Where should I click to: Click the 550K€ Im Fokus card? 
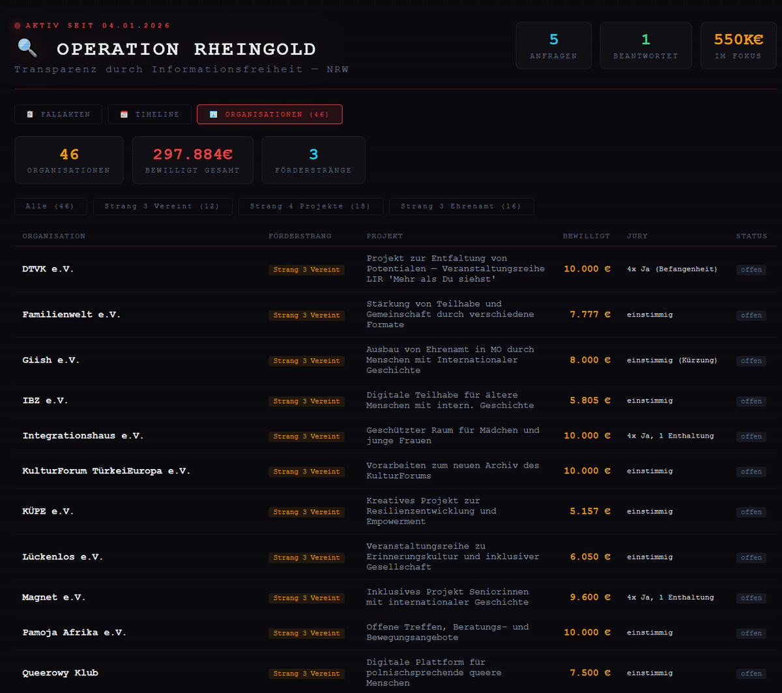coord(738,46)
